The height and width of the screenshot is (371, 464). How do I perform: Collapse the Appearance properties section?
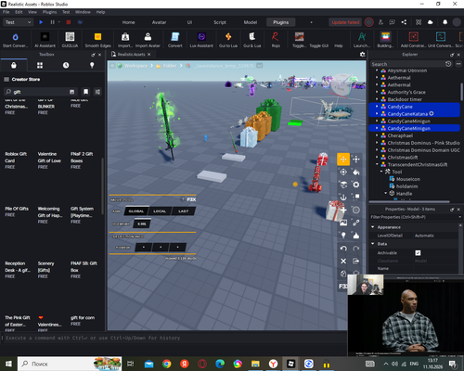pyautogui.click(x=373, y=227)
